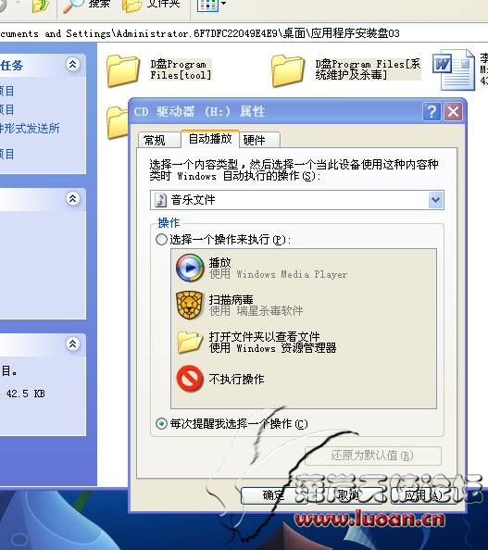Viewport: 488px width, 550px height.
Task: Open the views button dropdown in toolbar
Action: coord(223,5)
